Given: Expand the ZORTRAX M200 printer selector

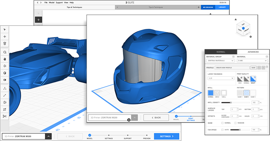Looking at the screenshot, I should tap(134, 117).
